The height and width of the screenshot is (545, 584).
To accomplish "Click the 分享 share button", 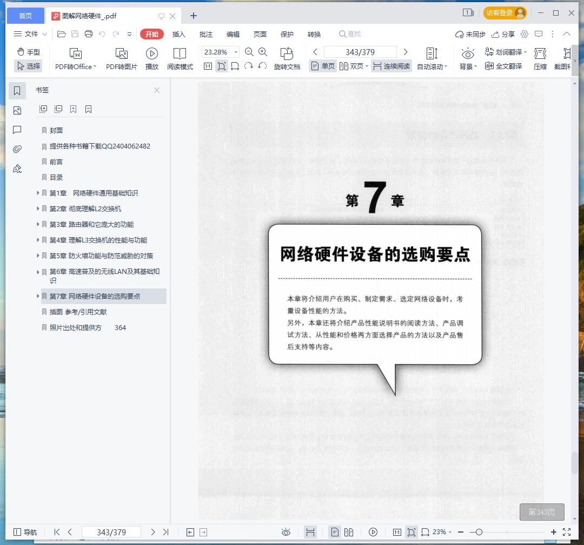I will [503, 34].
